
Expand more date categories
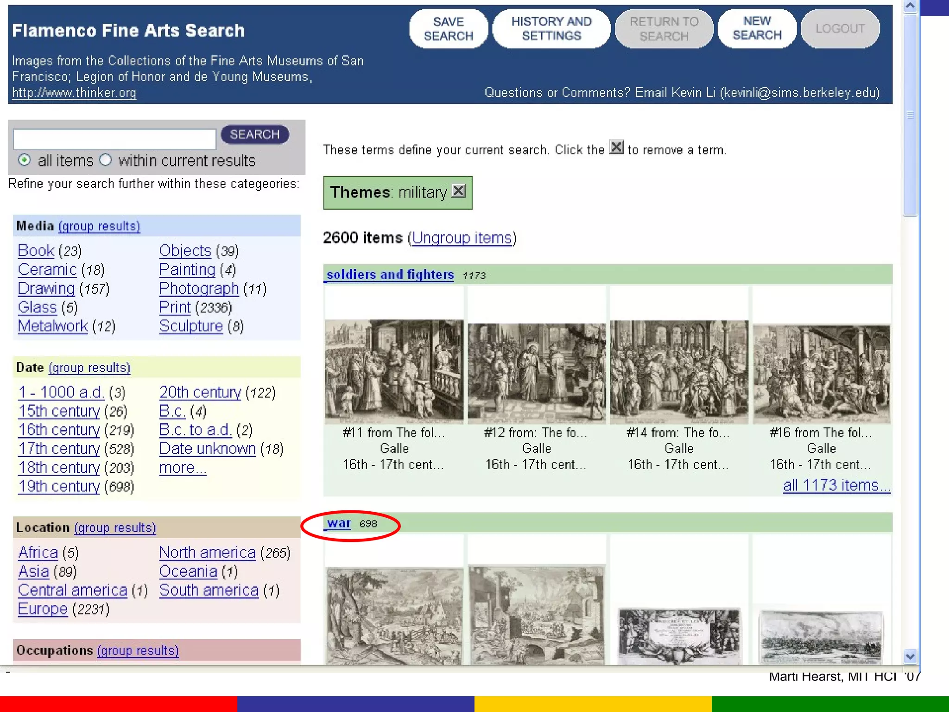click(x=183, y=468)
